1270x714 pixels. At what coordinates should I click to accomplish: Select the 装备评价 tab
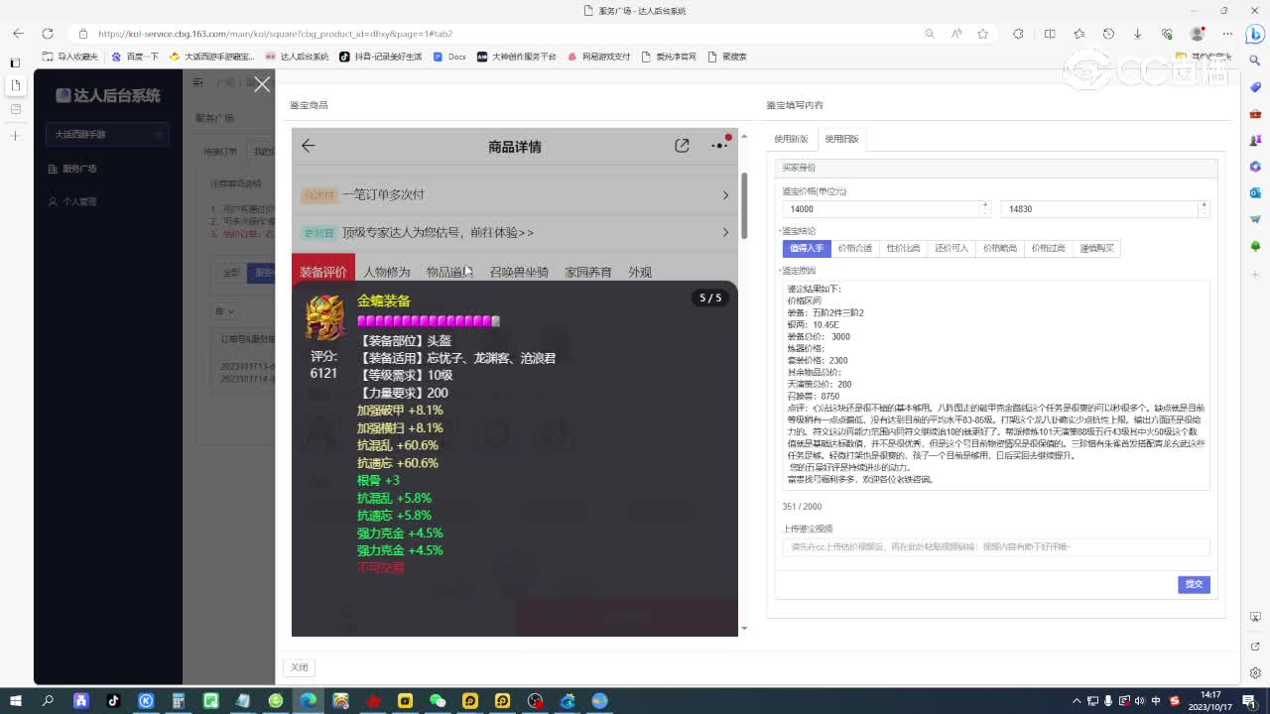pyautogui.click(x=323, y=272)
